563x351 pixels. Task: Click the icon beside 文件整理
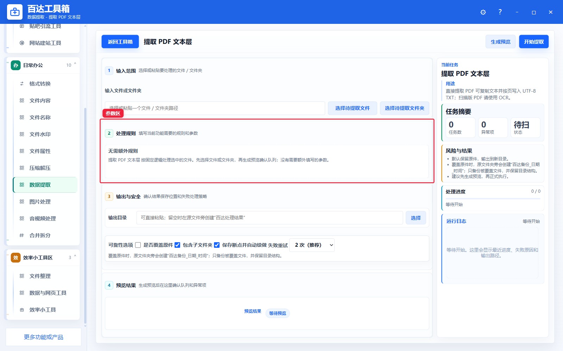[22, 276]
